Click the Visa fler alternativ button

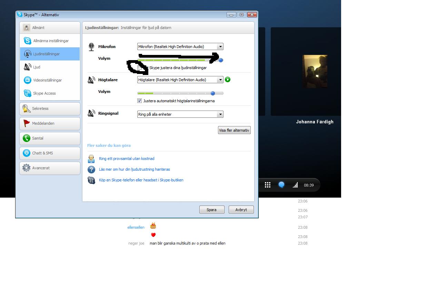tap(235, 130)
